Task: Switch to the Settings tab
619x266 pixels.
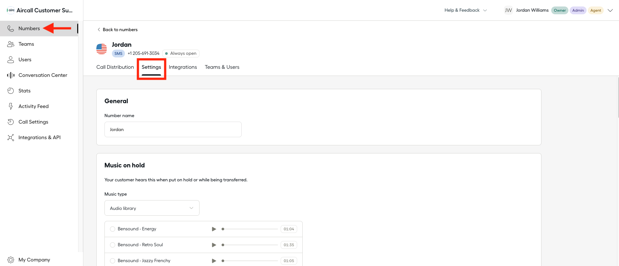Action: [x=151, y=67]
